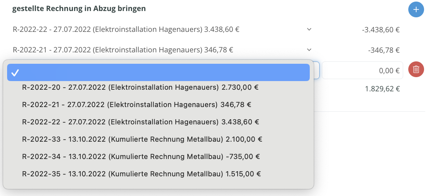Expand chevron of the R-2022-22 invoice selector
Screen dimensions: 428x196
(309, 29)
